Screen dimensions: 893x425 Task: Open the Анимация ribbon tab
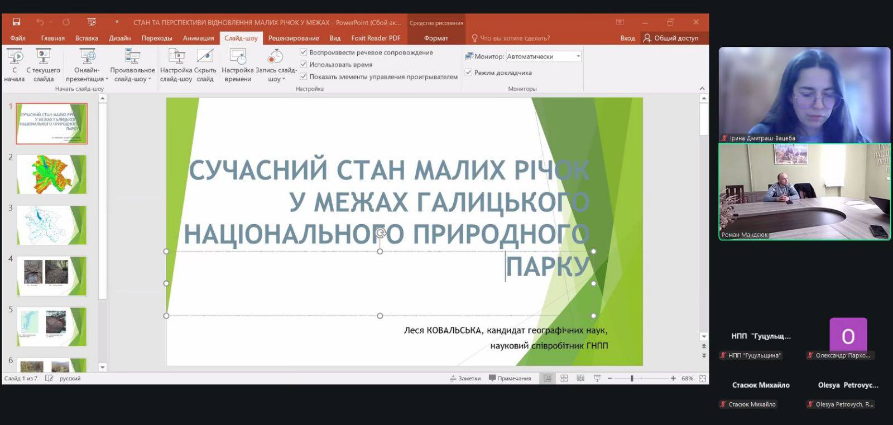[198, 38]
